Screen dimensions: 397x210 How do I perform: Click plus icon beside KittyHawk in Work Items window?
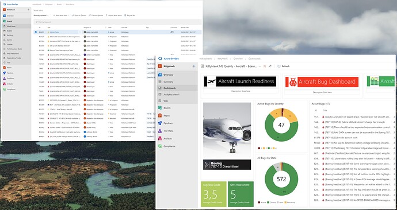[28, 10]
